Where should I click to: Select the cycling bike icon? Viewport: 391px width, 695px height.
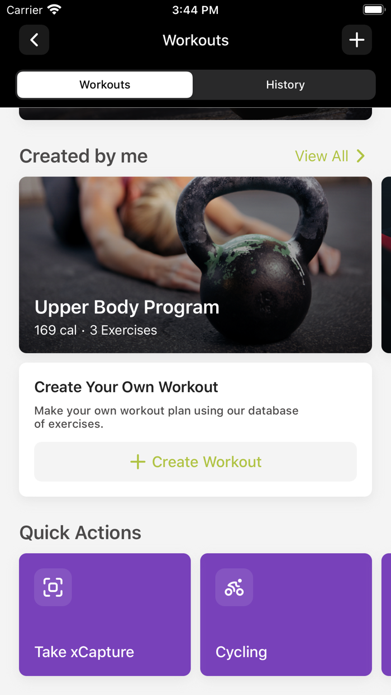point(234,587)
